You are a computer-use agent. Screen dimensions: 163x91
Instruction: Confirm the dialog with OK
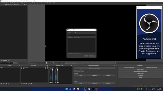[x=86, y=56]
